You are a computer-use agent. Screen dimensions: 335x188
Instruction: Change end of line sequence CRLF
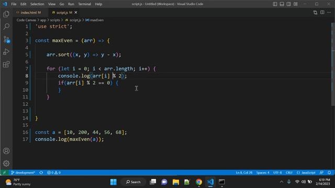289,172
